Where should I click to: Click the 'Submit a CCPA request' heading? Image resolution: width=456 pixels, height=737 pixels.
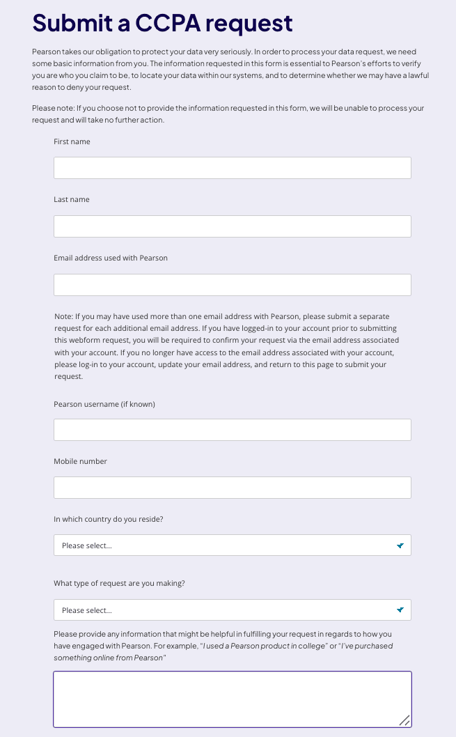pos(162,22)
